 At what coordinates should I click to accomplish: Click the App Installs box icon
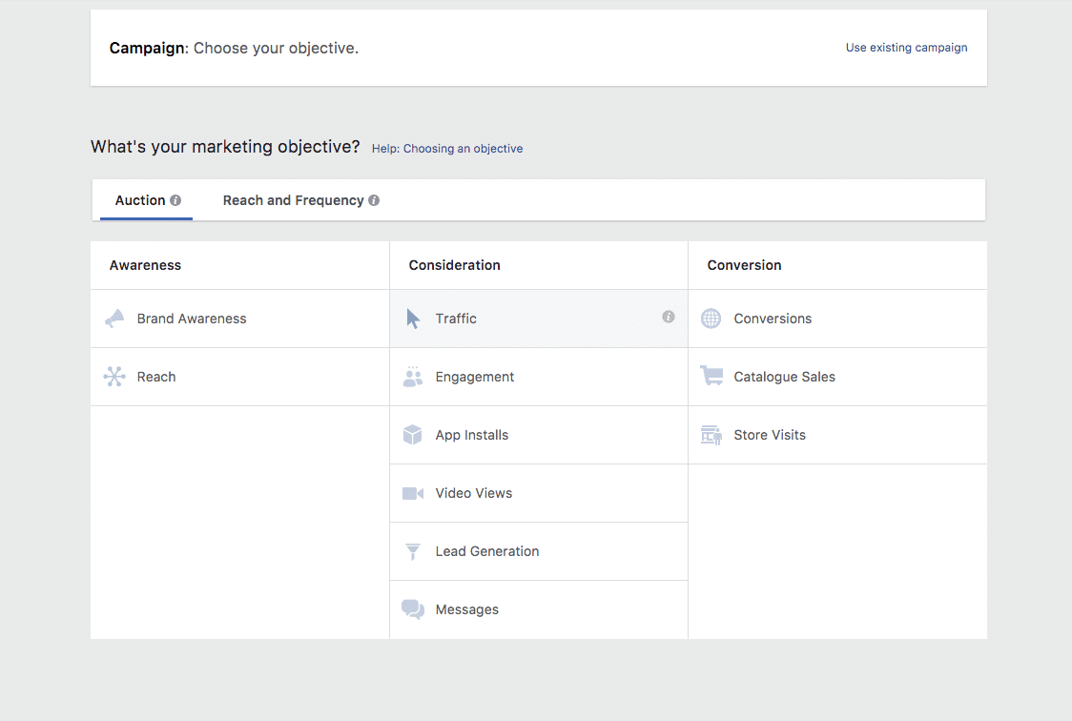(x=413, y=435)
